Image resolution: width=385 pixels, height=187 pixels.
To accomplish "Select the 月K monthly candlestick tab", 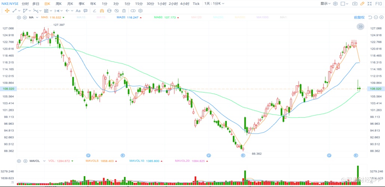I will 70,4.
